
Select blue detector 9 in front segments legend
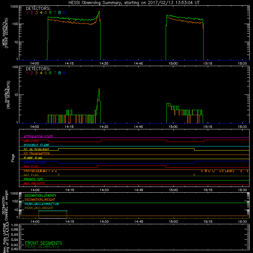pos(64,12)
